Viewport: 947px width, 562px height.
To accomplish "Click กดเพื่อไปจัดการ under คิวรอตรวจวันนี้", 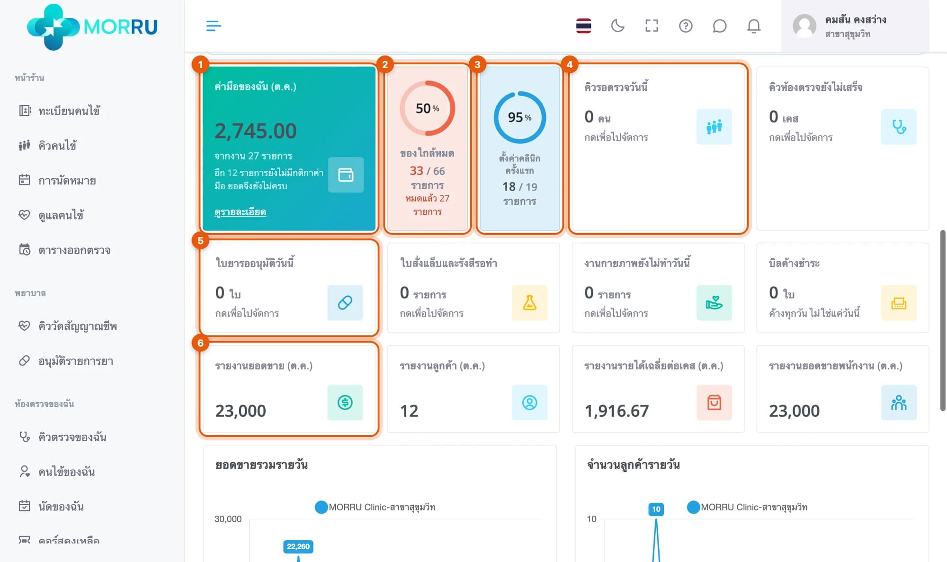I will [x=616, y=138].
